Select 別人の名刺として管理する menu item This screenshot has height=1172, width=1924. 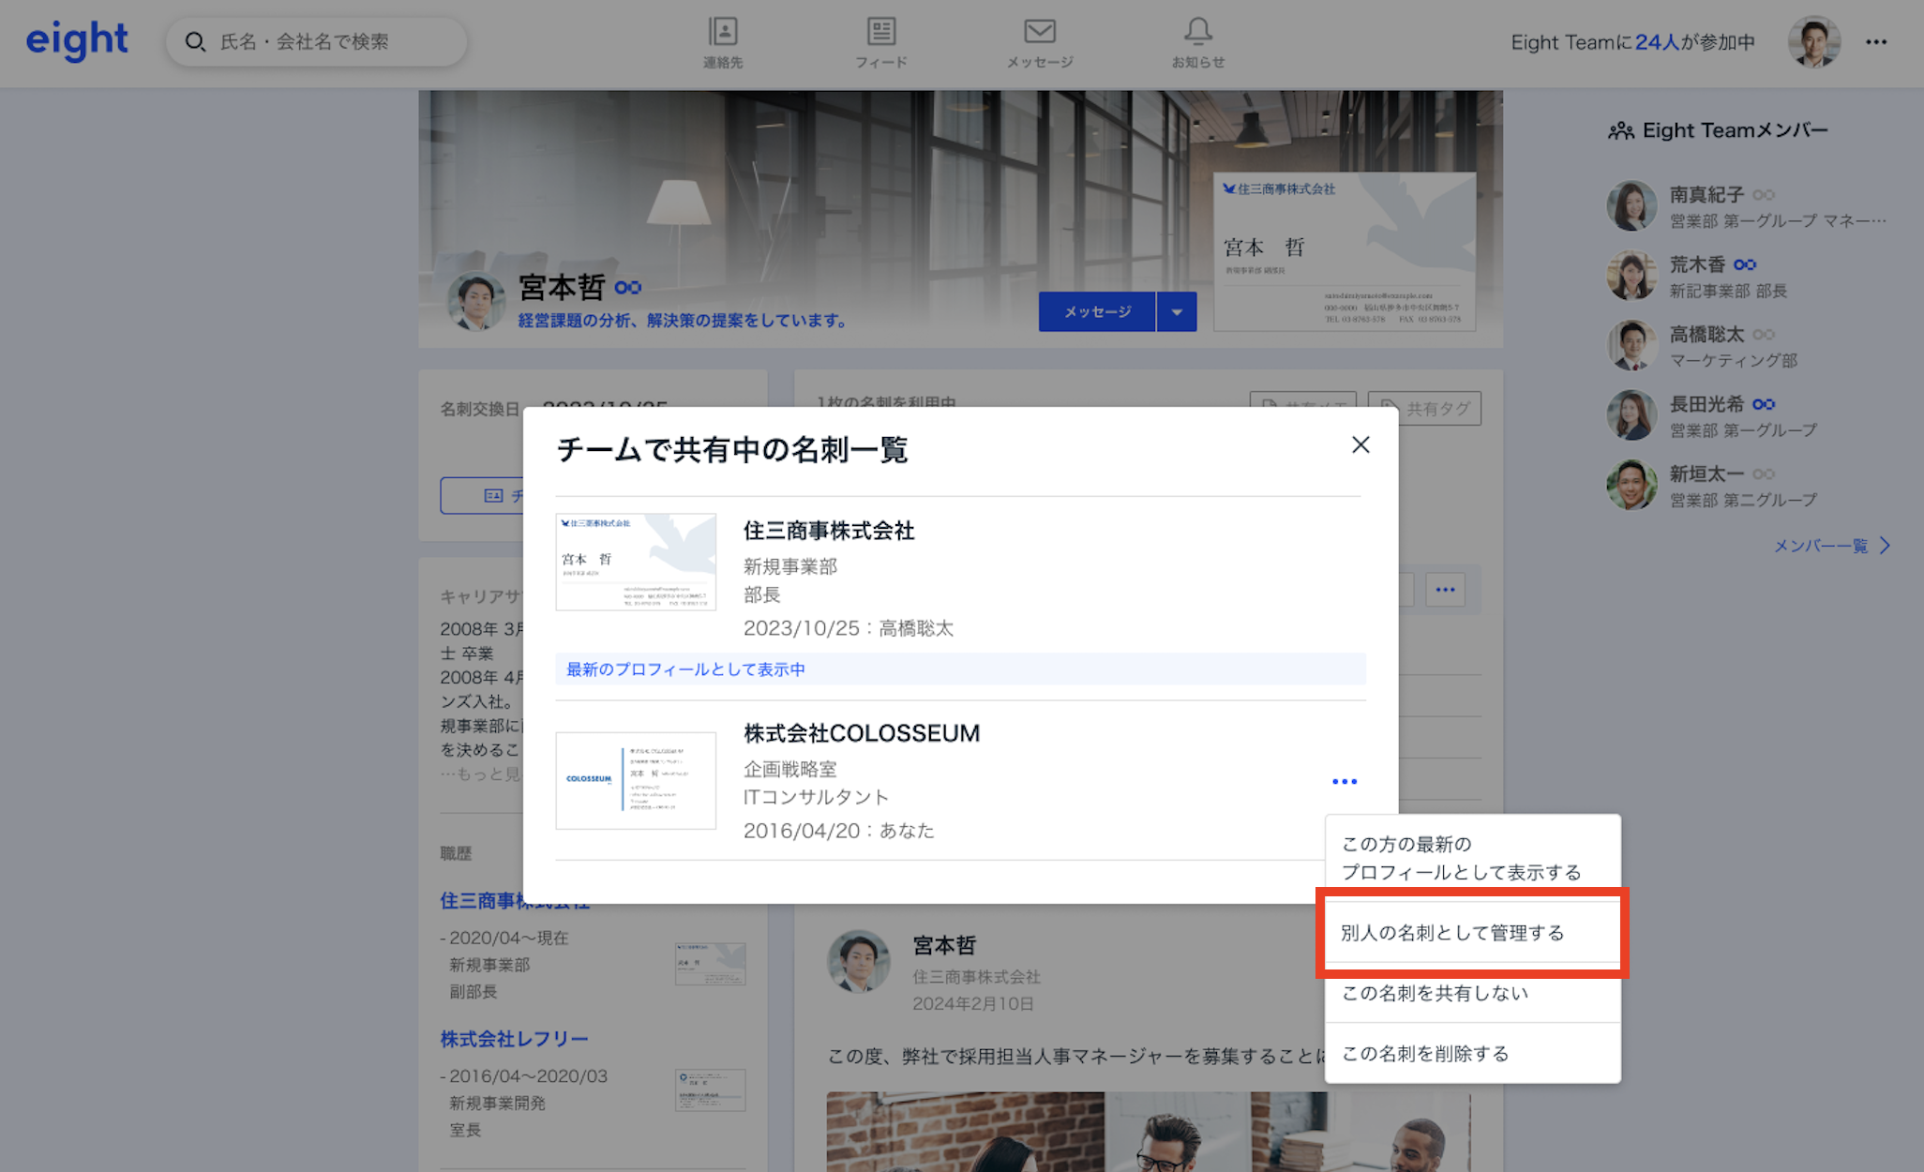pos(1451,933)
